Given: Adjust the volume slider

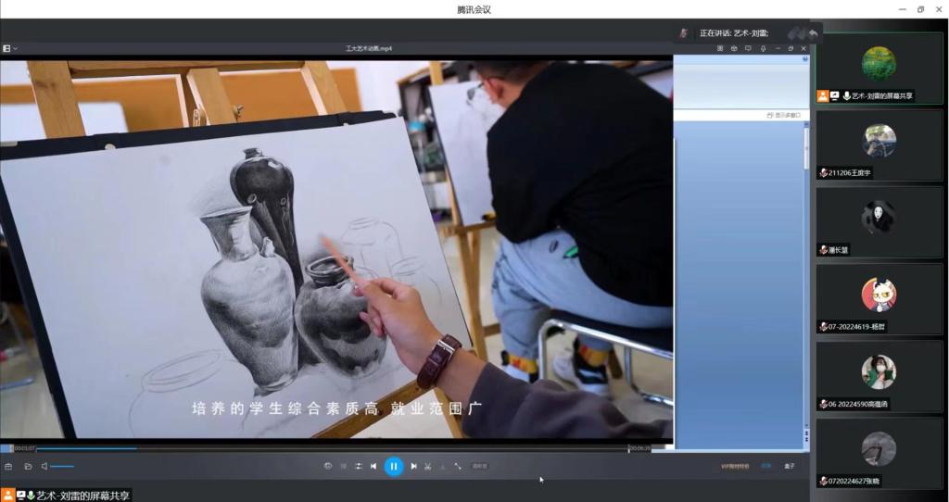Looking at the screenshot, I should click(62, 466).
